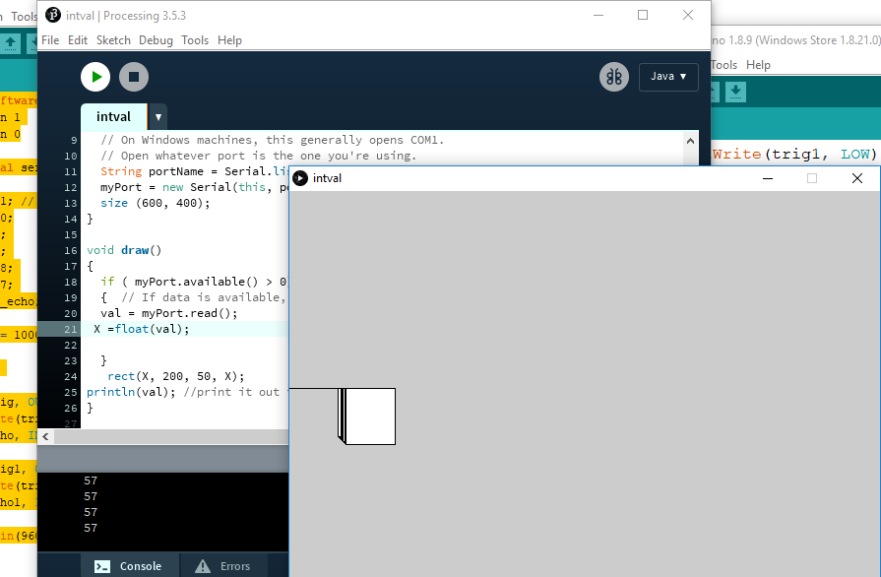Run the intval sketch with the Play button
The width and height of the screenshot is (881, 577).
click(x=94, y=76)
